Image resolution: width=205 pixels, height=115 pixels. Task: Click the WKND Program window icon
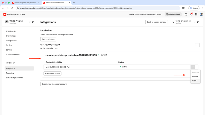[x=7, y=22]
